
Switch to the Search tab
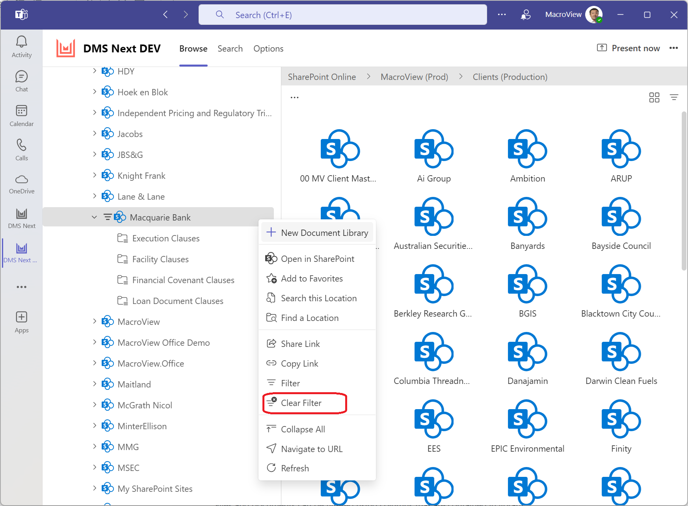pyautogui.click(x=230, y=48)
